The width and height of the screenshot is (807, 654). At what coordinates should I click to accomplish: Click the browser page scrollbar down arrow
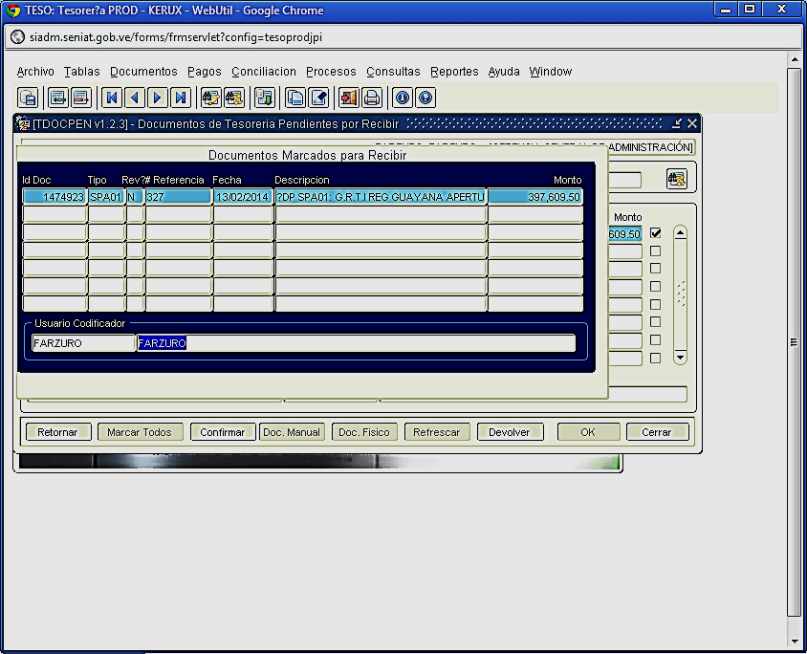pyautogui.click(x=795, y=642)
